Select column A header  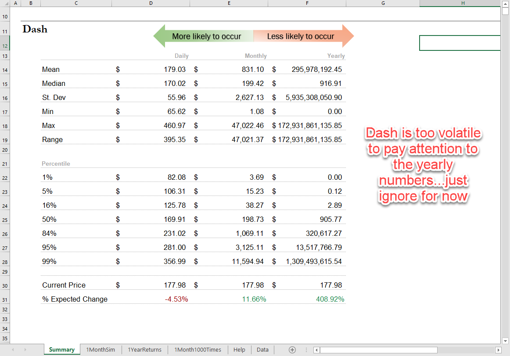pos(15,3)
